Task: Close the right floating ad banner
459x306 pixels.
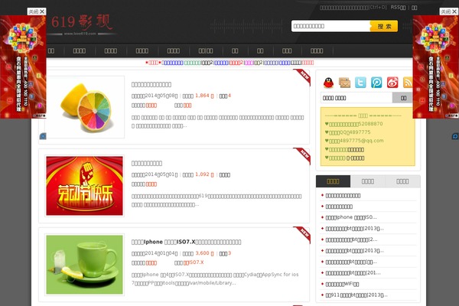Action: [448, 11]
